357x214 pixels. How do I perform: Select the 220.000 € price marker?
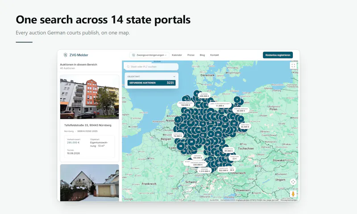point(198,164)
